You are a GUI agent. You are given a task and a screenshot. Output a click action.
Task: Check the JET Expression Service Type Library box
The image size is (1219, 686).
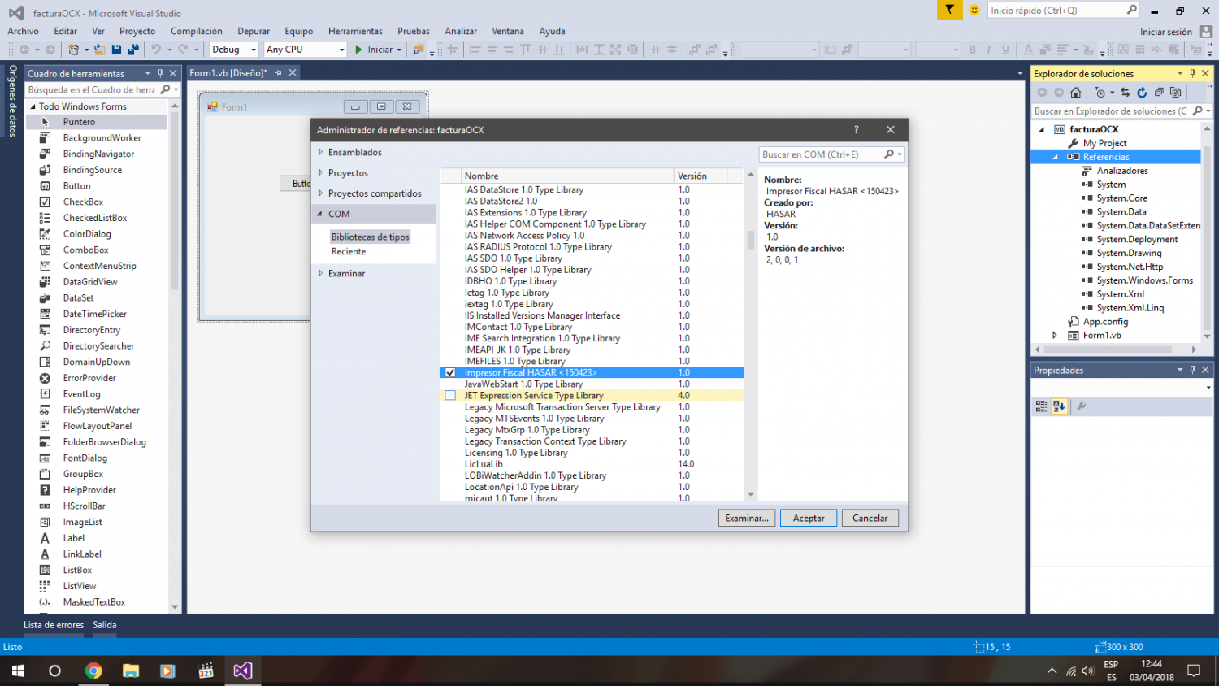coord(450,396)
